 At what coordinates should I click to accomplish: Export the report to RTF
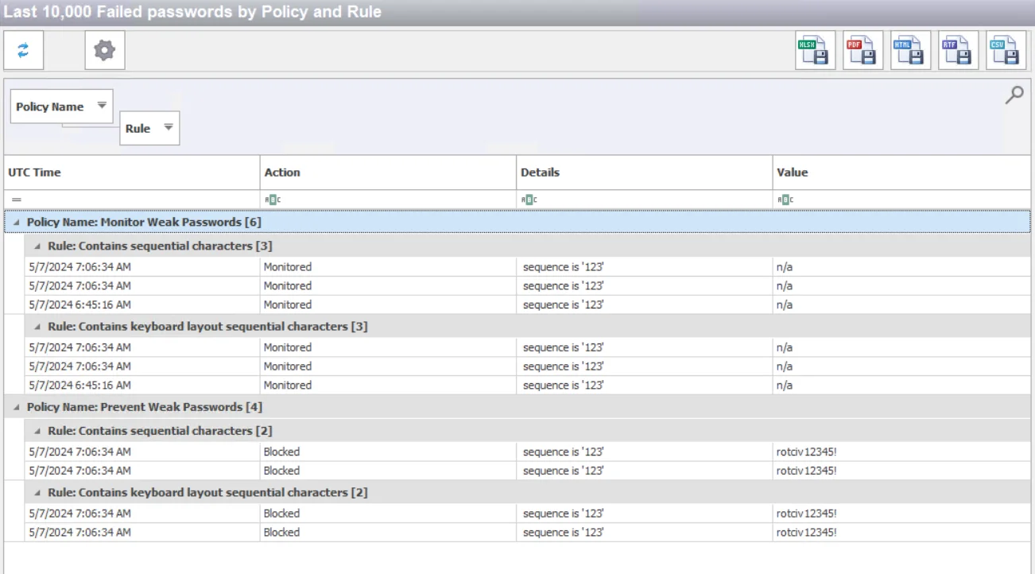pyautogui.click(x=958, y=51)
